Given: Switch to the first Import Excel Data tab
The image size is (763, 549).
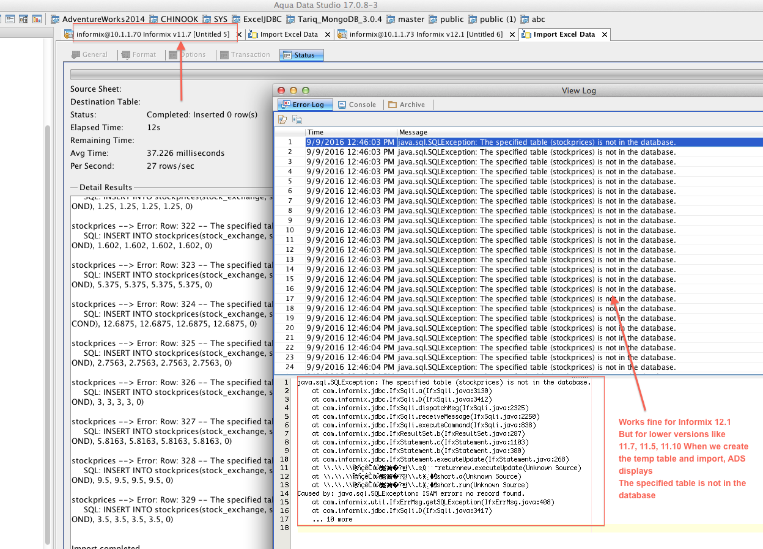Looking at the screenshot, I should point(289,34).
